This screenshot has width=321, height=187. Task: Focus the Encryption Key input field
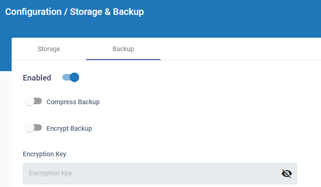click(x=149, y=174)
